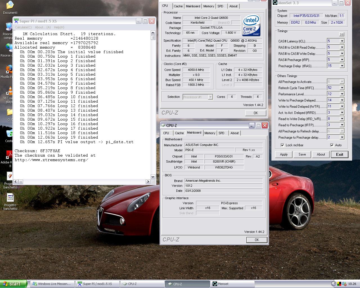Switch to Memset taskbar item

coord(233,284)
